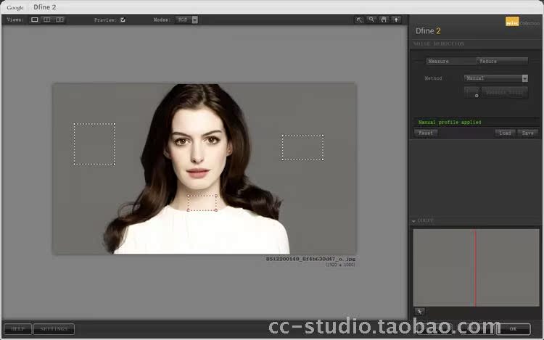The image size is (544, 340).
Task: Select the measurement rectangle on the neck
Action: pyautogui.click(x=202, y=203)
